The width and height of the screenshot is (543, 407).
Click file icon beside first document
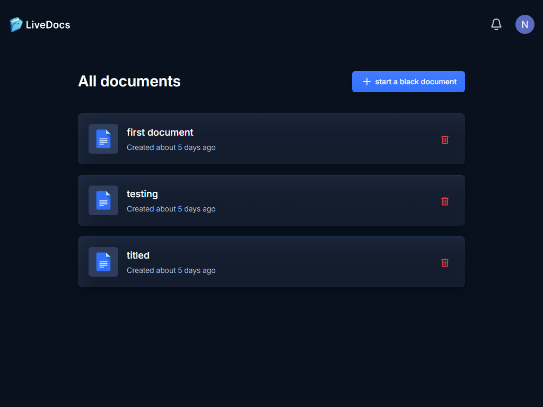point(103,139)
